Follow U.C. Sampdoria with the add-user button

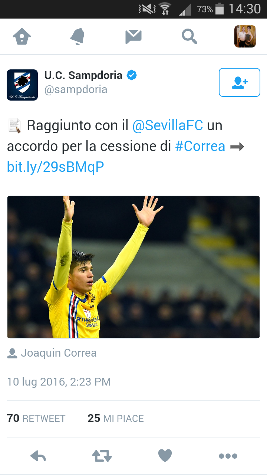pyautogui.click(x=240, y=82)
